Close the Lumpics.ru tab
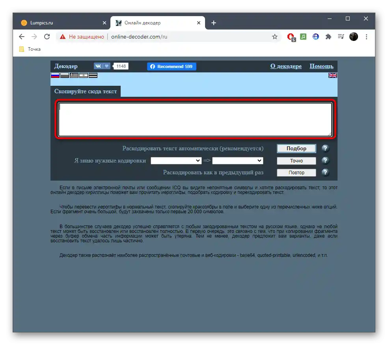Screen dimensions: 388x345 coord(104,23)
